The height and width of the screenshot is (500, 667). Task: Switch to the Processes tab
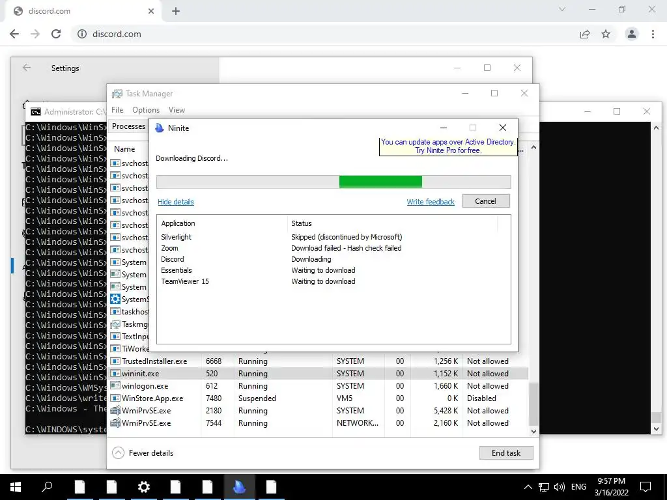[x=128, y=126]
